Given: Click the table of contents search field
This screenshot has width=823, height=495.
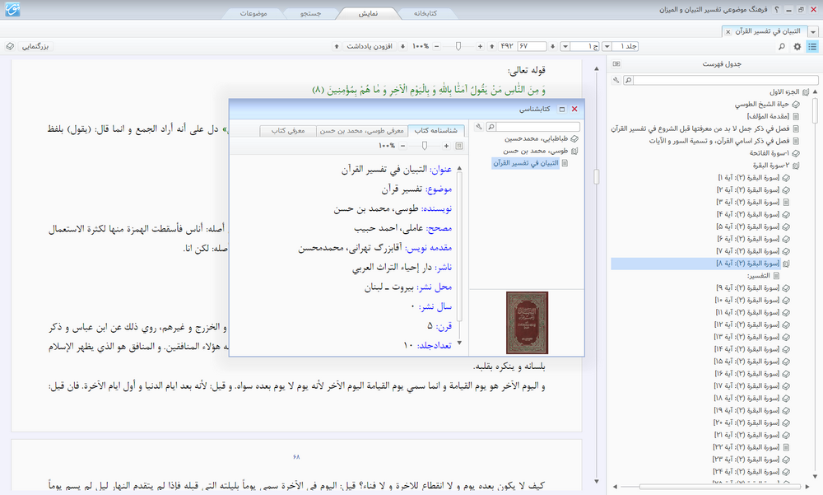Looking at the screenshot, I should 725,81.
